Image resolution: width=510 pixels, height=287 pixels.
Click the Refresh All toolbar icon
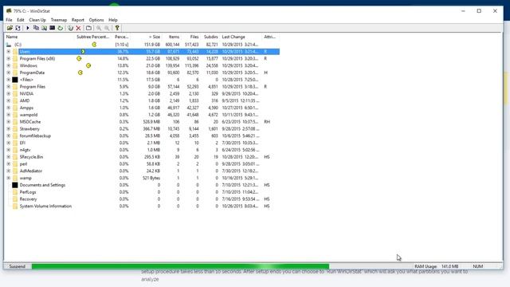coord(18,28)
